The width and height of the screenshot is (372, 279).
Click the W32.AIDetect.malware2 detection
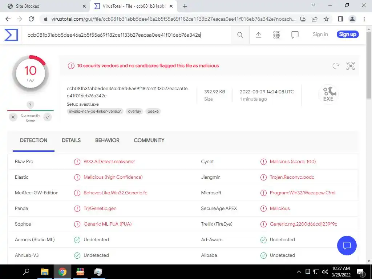[109, 162]
